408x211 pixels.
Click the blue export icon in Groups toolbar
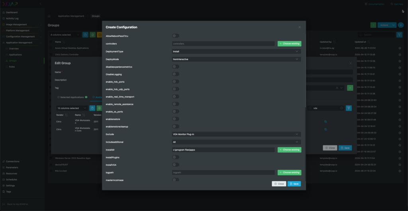tap(85, 35)
